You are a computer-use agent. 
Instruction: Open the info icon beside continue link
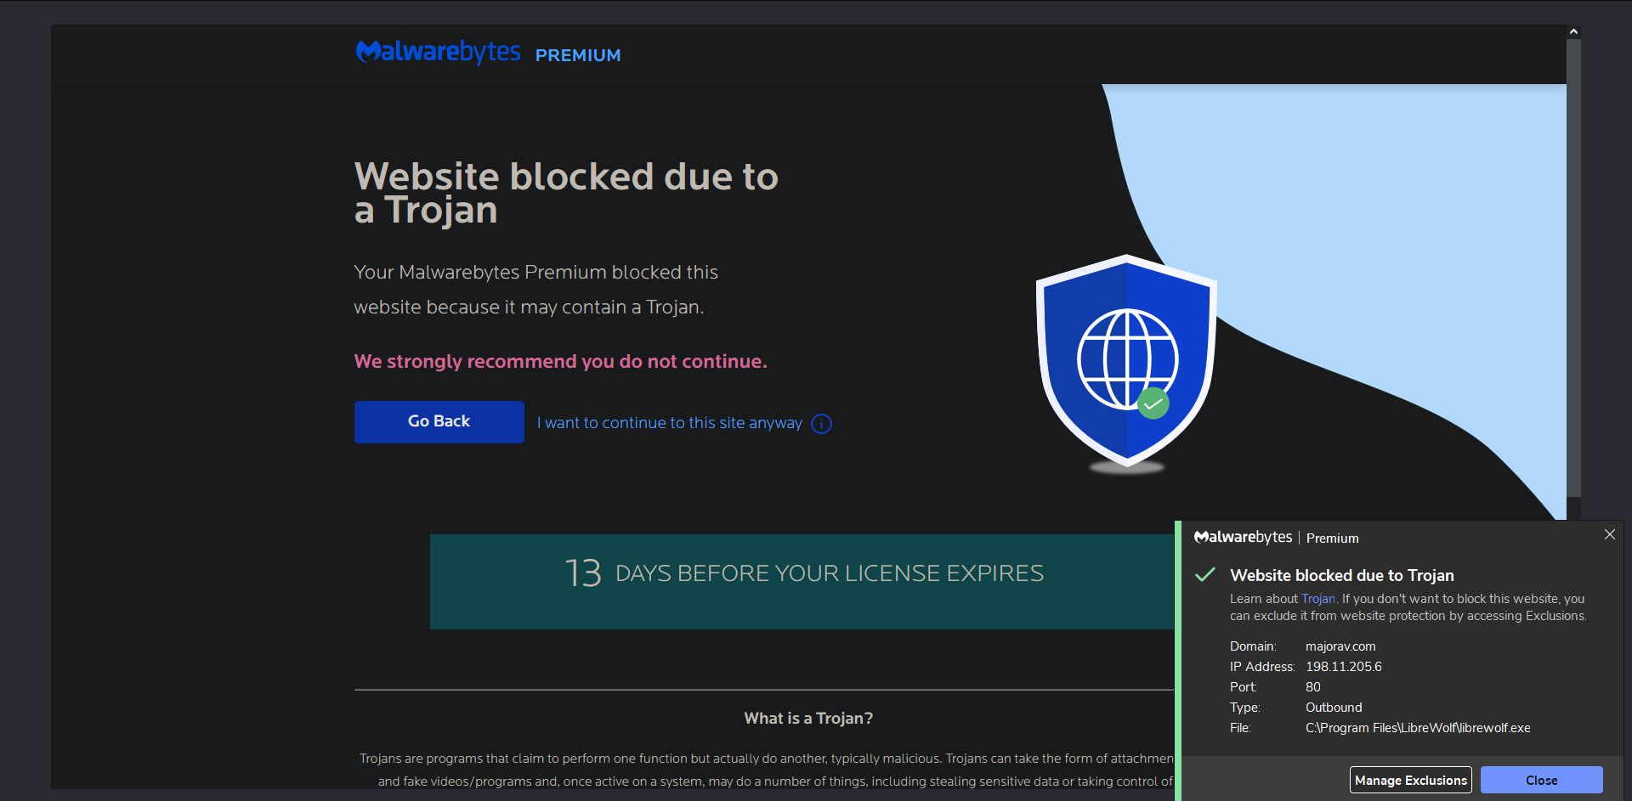coord(821,424)
